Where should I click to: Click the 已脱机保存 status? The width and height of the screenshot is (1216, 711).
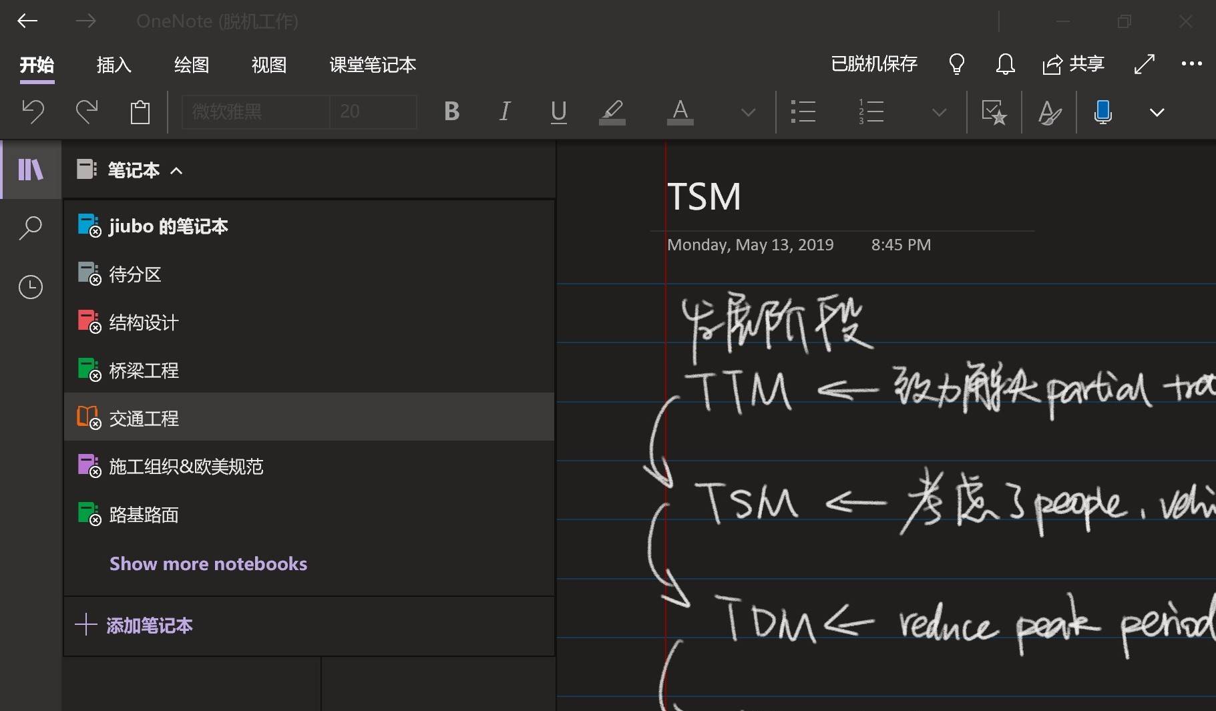874,64
